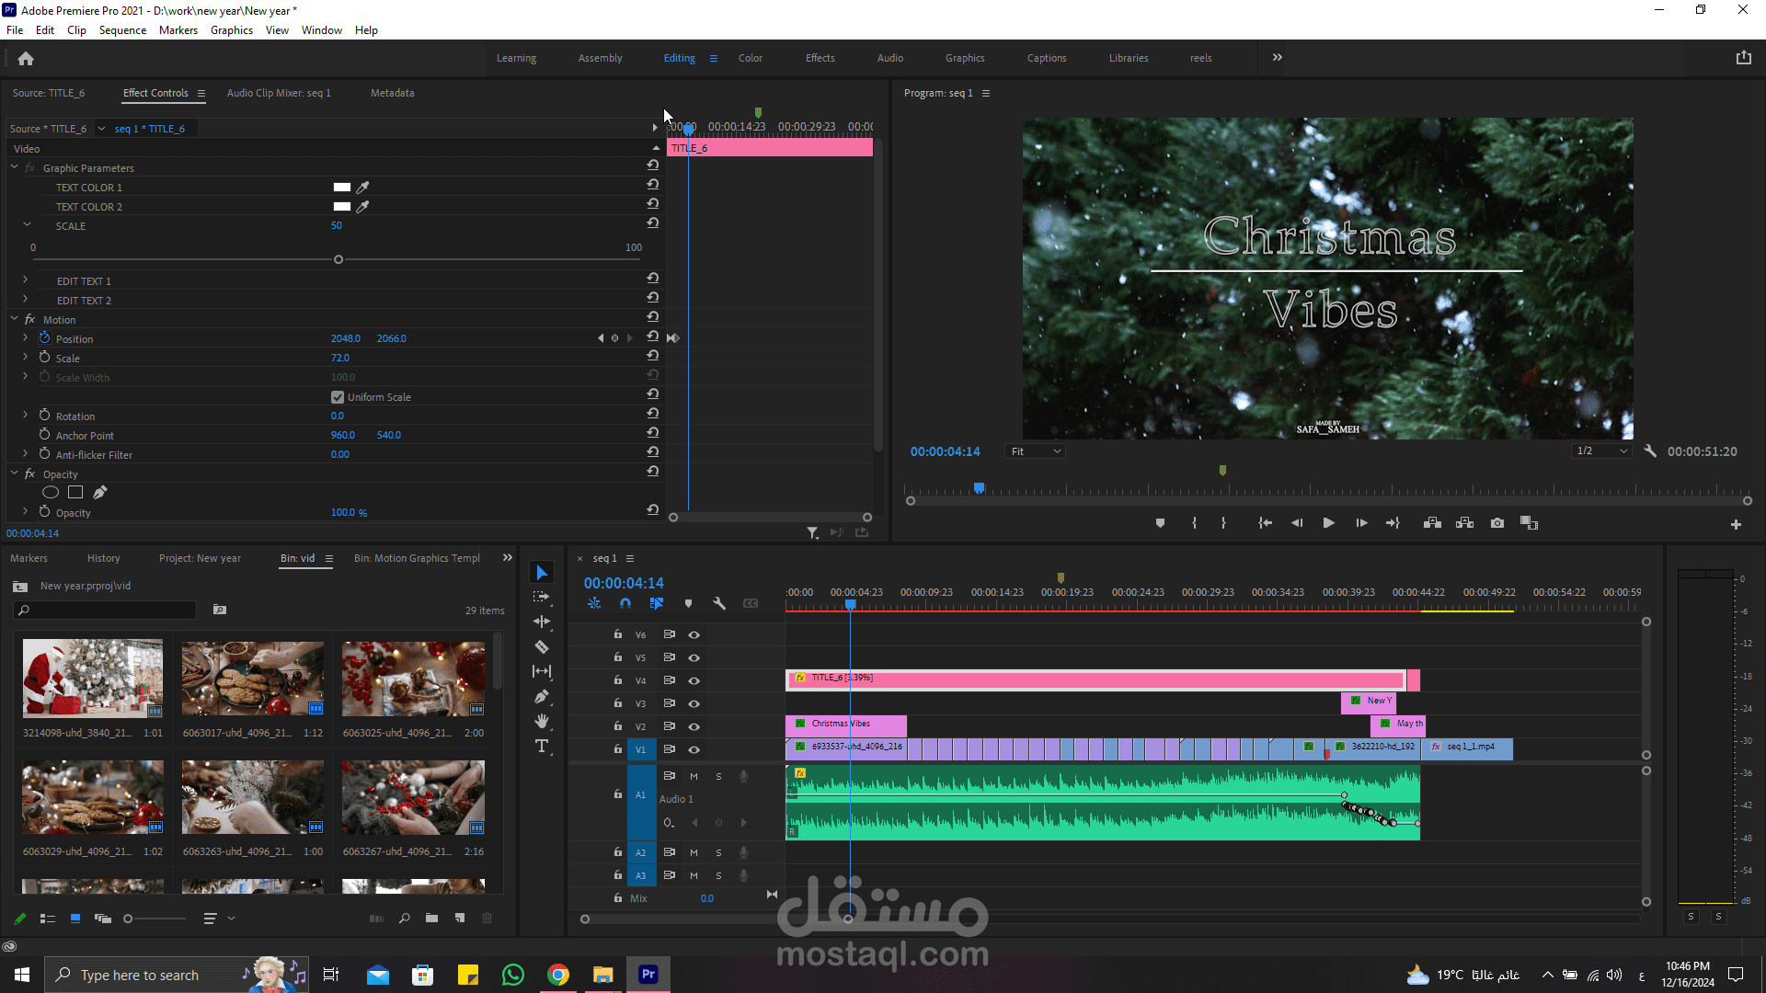Click Add Marker in Program monitor
The image size is (1766, 993).
[1160, 523]
